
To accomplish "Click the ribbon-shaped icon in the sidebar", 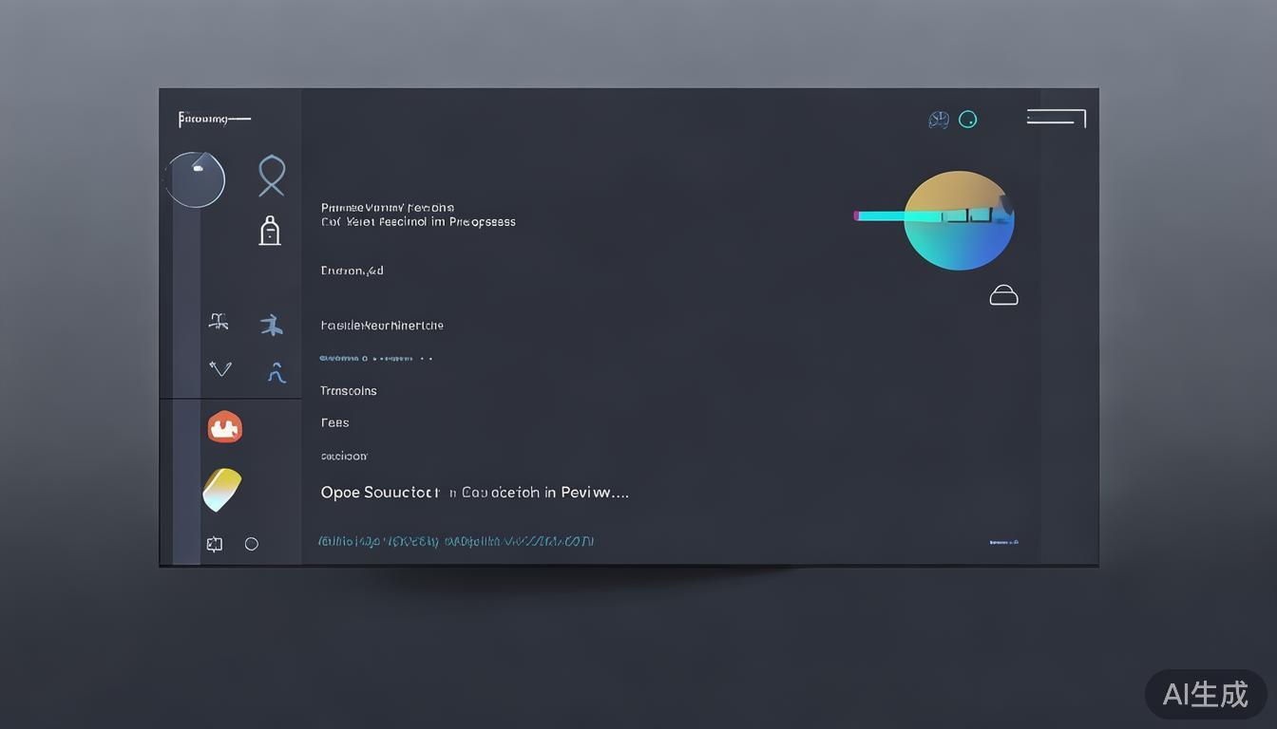I will pyautogui.click(x=272, y=176).
